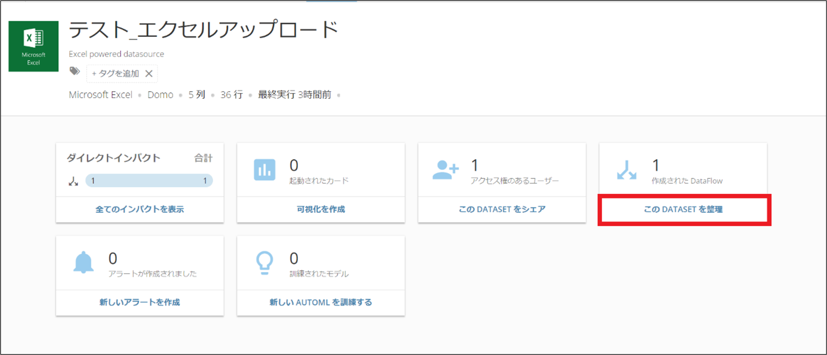The image size is (827, 355).
Task: Click the 合計 label in ダイレクトインパクト card
Action: (203, 158)
